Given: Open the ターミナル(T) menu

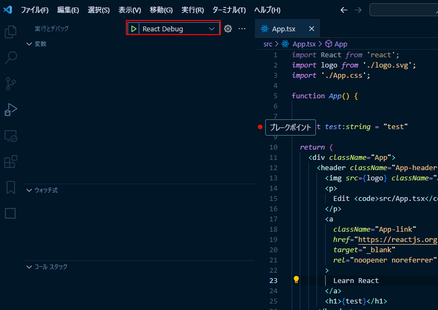Looking at the screenshot, I should point(229,10).
